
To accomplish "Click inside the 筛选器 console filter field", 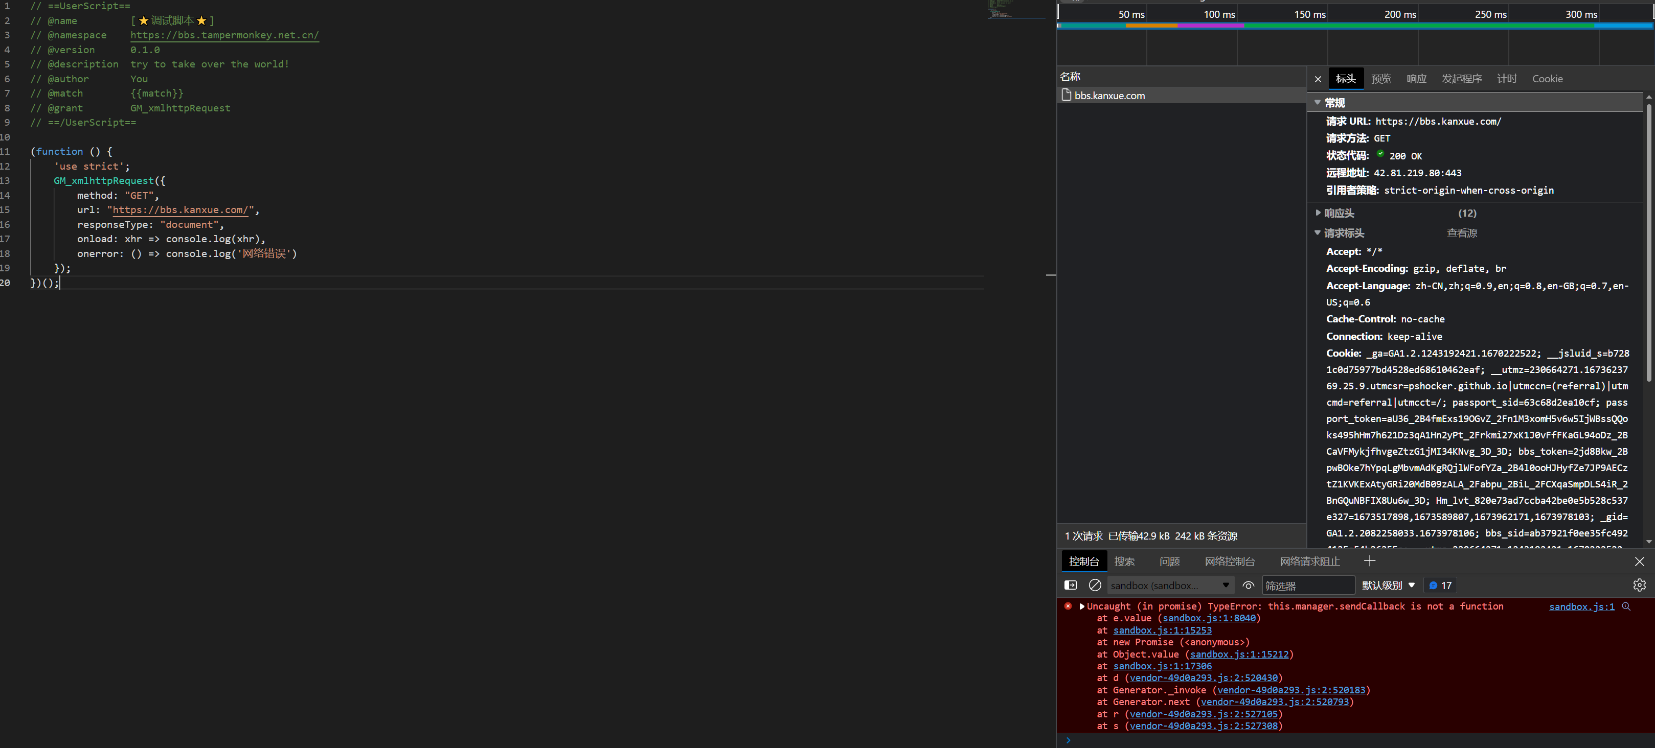I will pos(1309,585).
